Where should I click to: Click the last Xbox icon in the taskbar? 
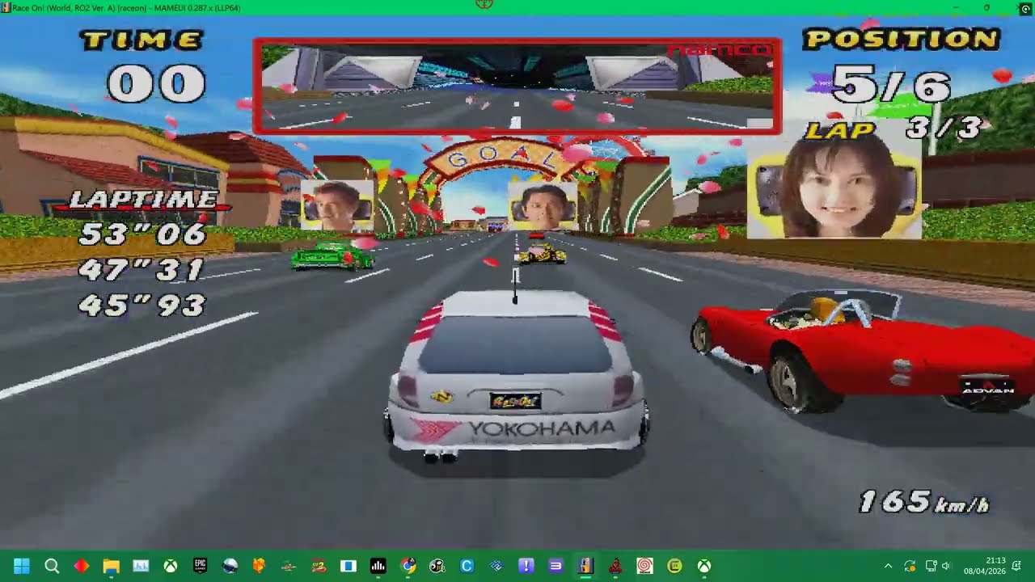click(704, 566)
